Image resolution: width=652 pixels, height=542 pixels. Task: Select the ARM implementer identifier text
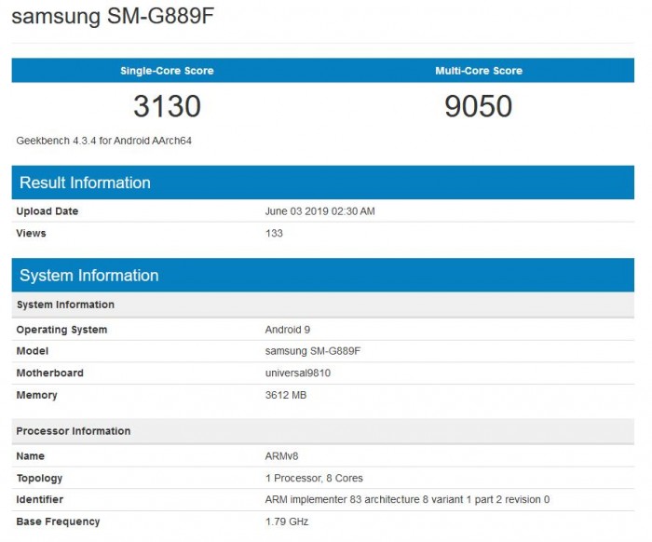pos(407,500)
